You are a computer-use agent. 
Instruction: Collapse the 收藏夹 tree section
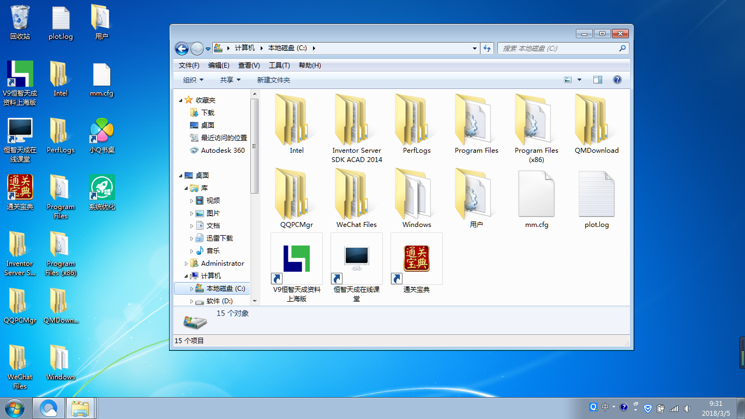coord(181,100)
